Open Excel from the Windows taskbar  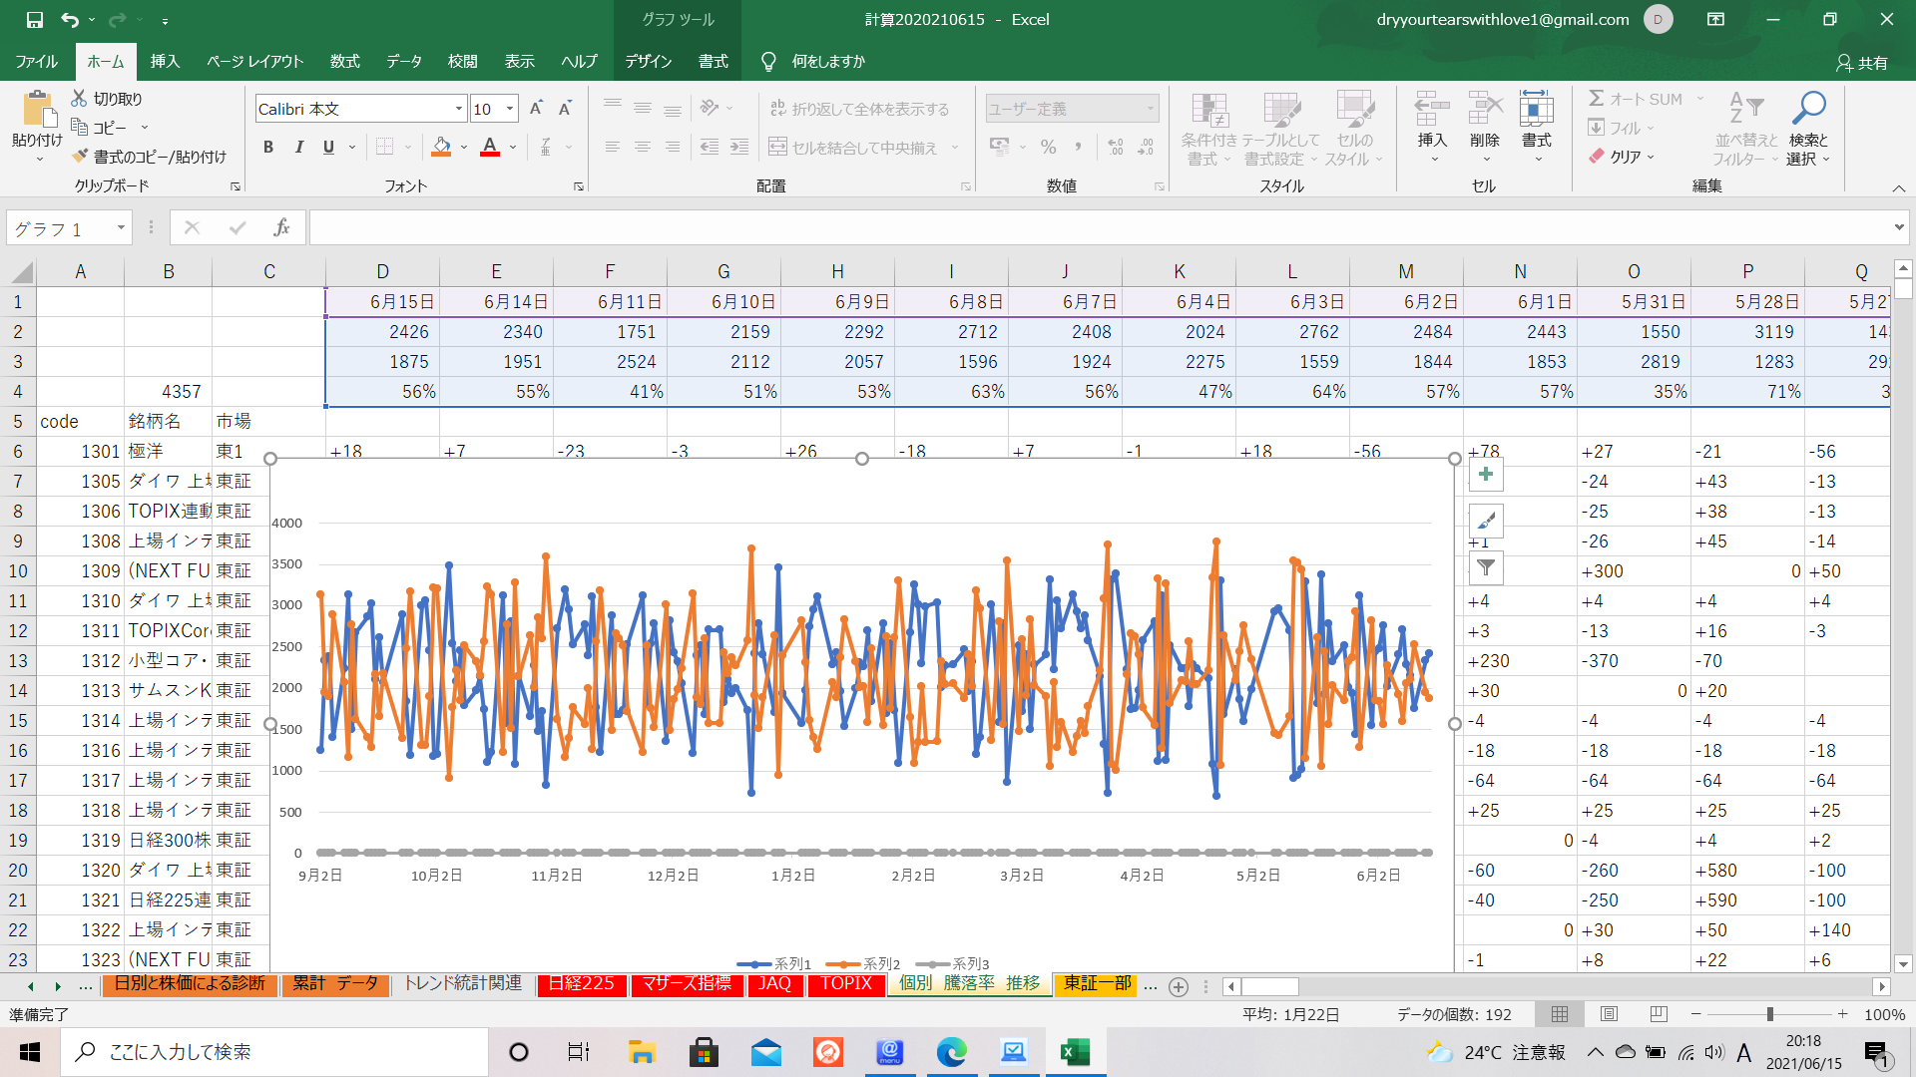click(x=1075, y=1052)
